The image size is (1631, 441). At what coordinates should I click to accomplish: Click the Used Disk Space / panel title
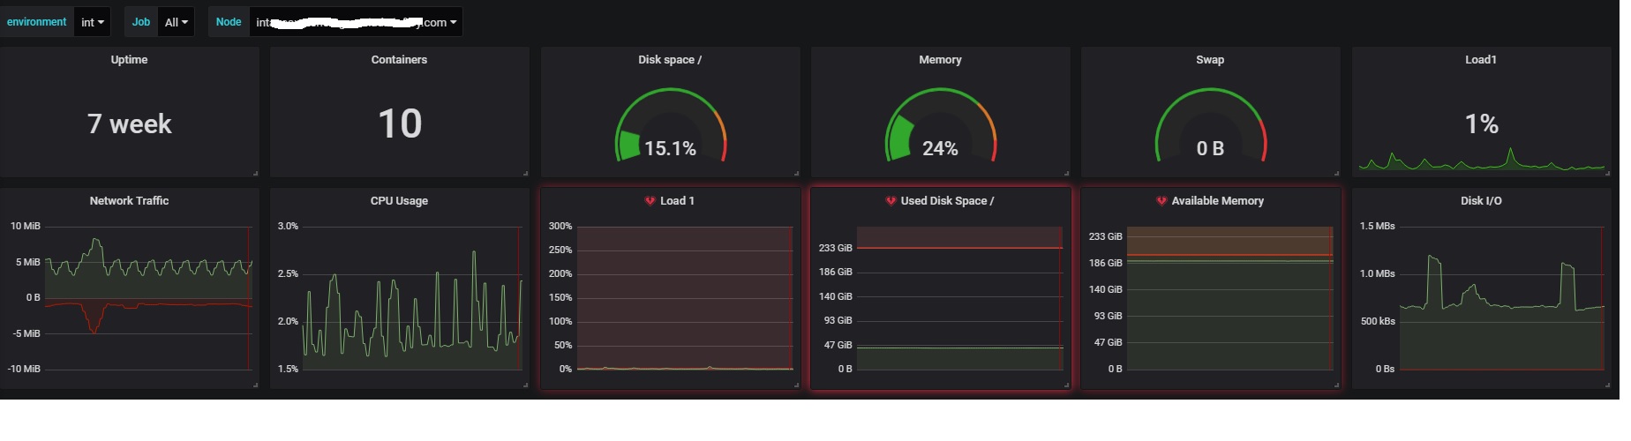(947, 201)
